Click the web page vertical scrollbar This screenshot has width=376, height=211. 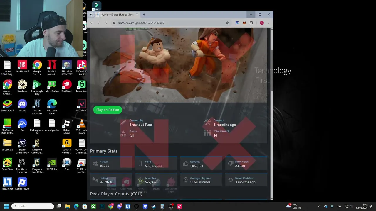tap(272, 70)
